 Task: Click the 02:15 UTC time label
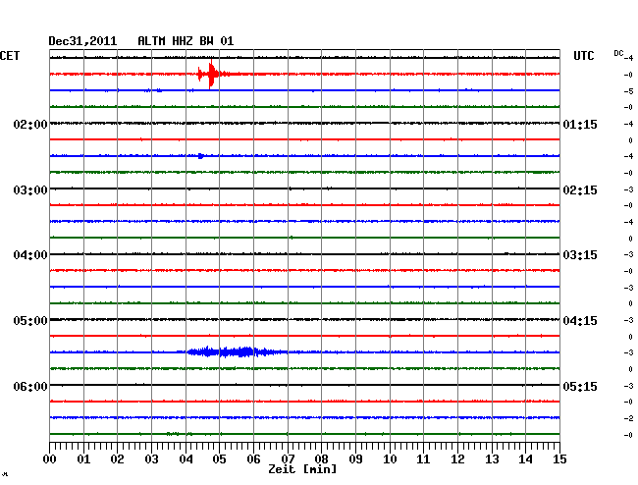tap(580, 190)
